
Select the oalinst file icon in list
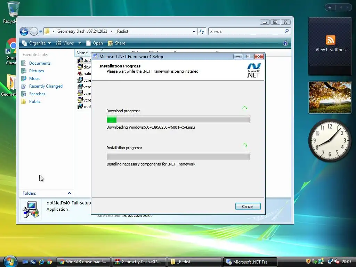click(x=80, y=74)
